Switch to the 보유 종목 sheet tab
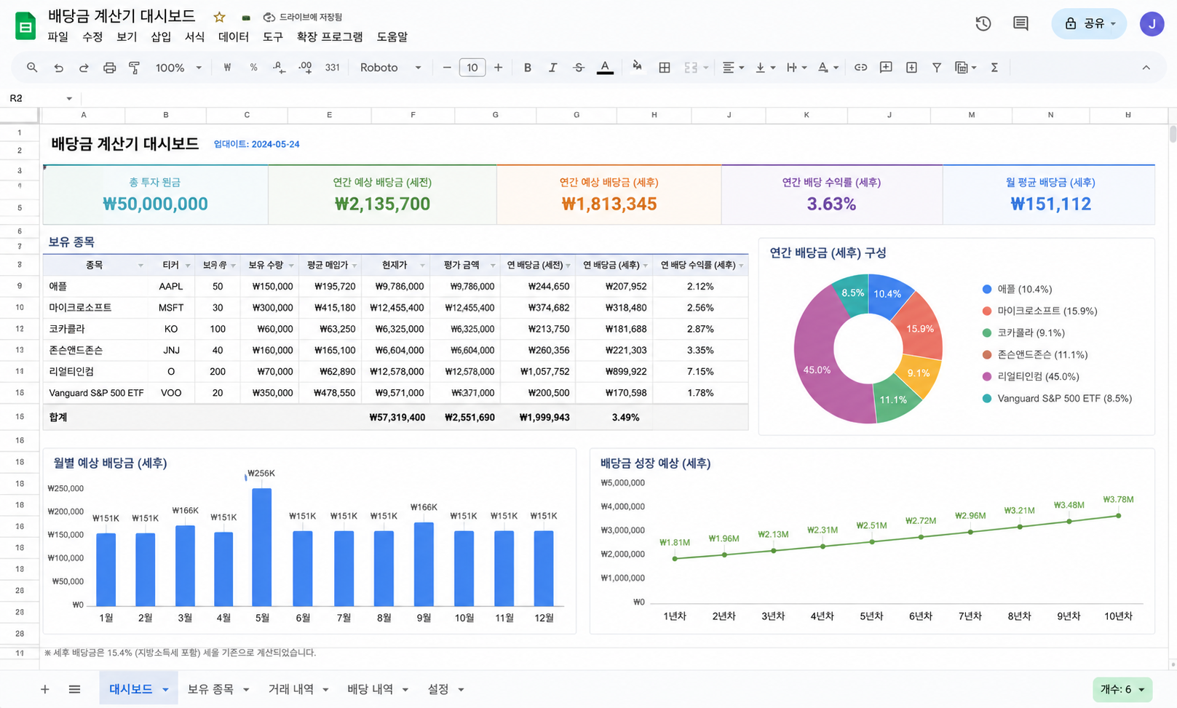The height and width of the screenshot is (708, 1177). click(218, 689)
